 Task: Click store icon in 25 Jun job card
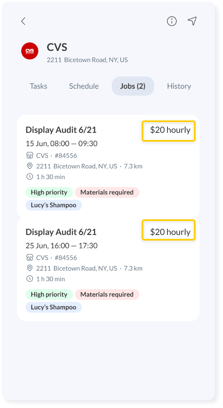[30, 258]
